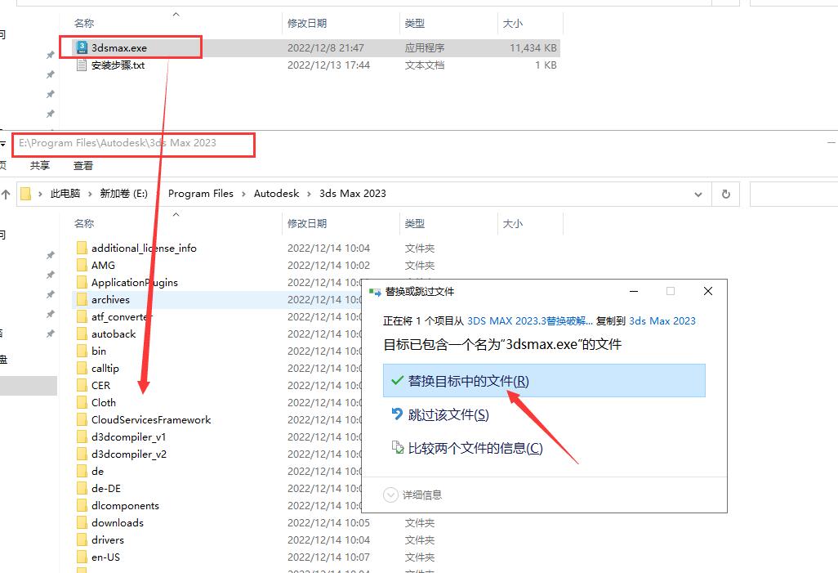Expand 详细信息 details in the dialog
Image resolution: width=838 pixels, height=573 pixels.
click(391, 495)
